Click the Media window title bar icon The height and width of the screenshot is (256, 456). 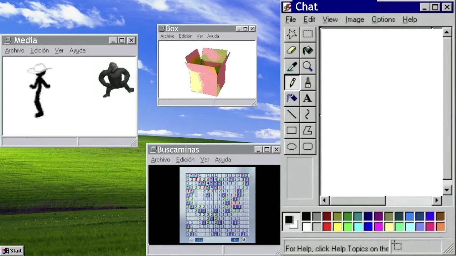pos(8,40)
